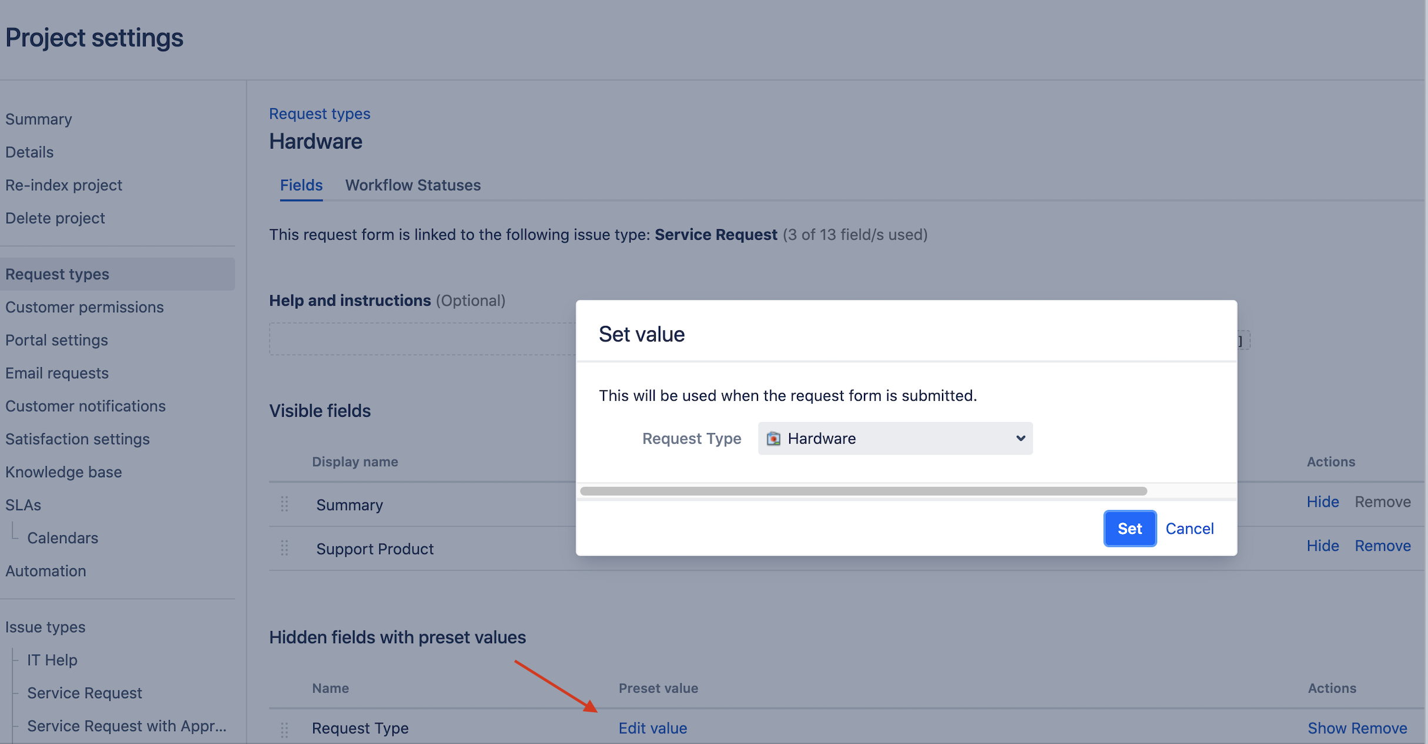
Task: Click Help and instructions text area
Action: (x=422, y=339)
